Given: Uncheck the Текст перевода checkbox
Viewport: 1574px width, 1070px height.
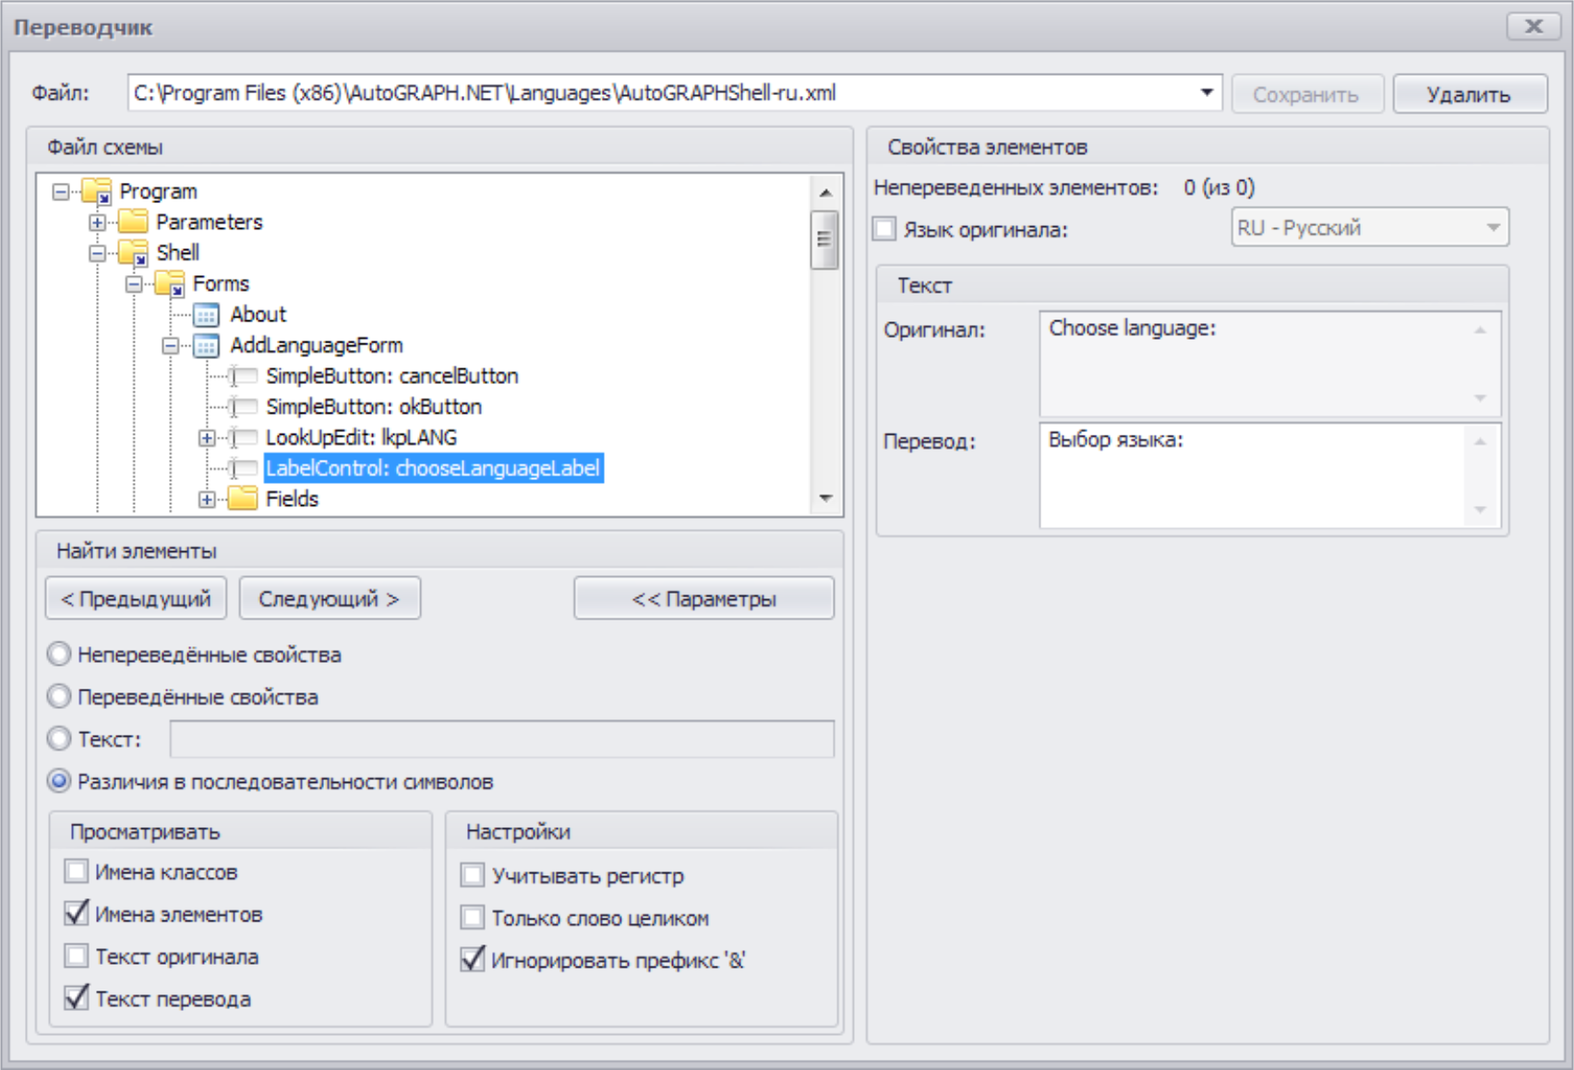Looking at the screenshot, I should tap(77, 998).
